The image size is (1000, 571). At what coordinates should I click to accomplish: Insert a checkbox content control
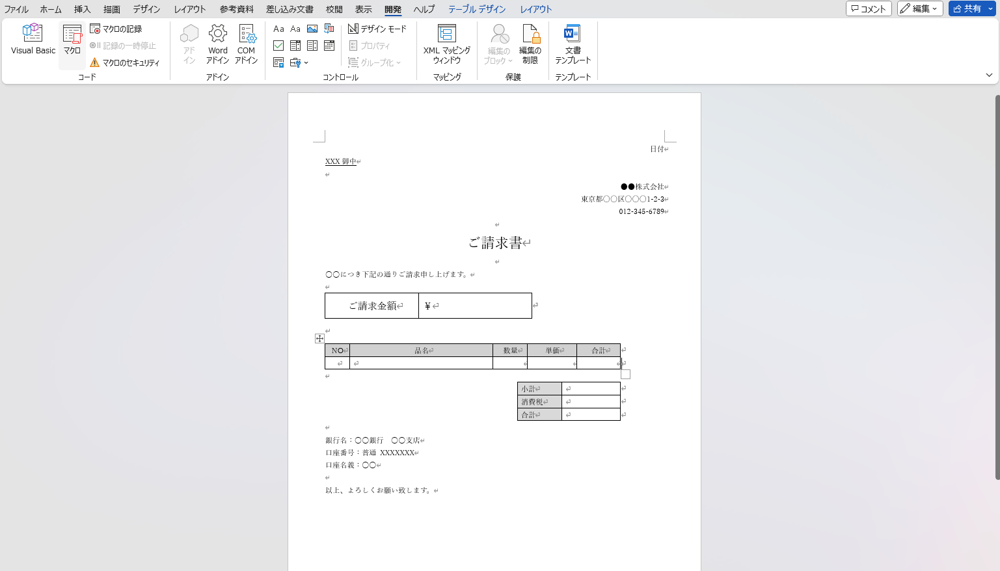[x=278, y=46]
